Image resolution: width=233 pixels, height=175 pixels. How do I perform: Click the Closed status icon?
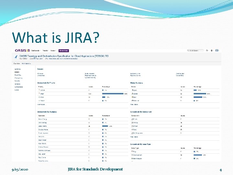click(132, 94)
